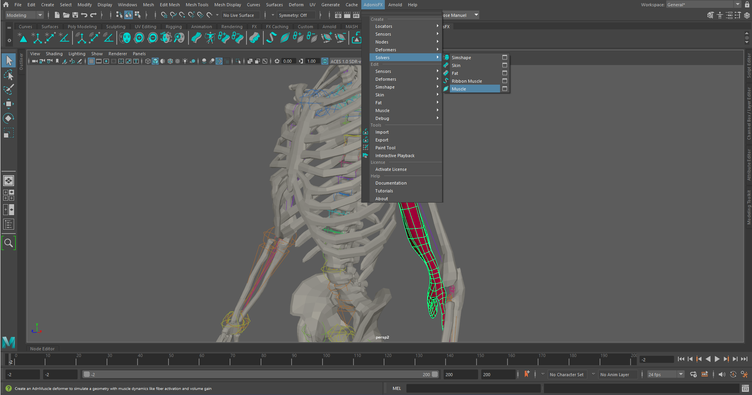752x395 pixels.
Task: Toggle film gate in viewport toolbar
Action: click(99, 61)
